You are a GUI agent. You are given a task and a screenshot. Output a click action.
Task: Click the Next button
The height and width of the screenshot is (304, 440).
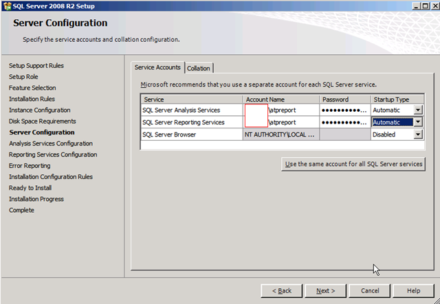pyautogui.click(x=325, y=290)
